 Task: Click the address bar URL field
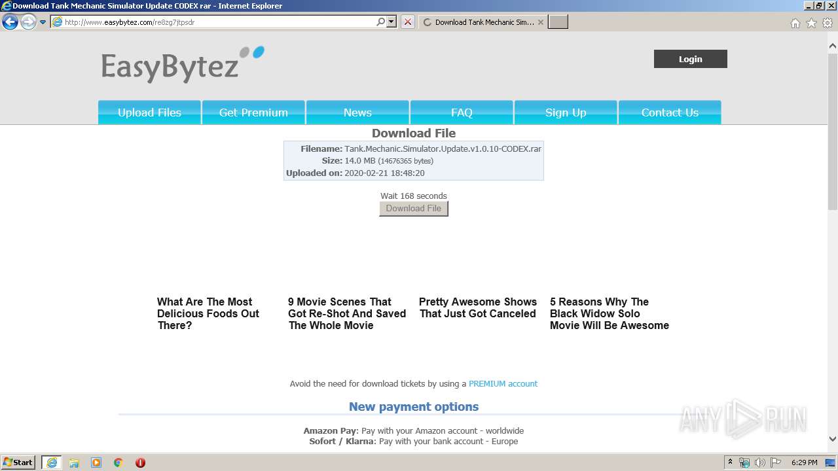[x=219, y=22]
